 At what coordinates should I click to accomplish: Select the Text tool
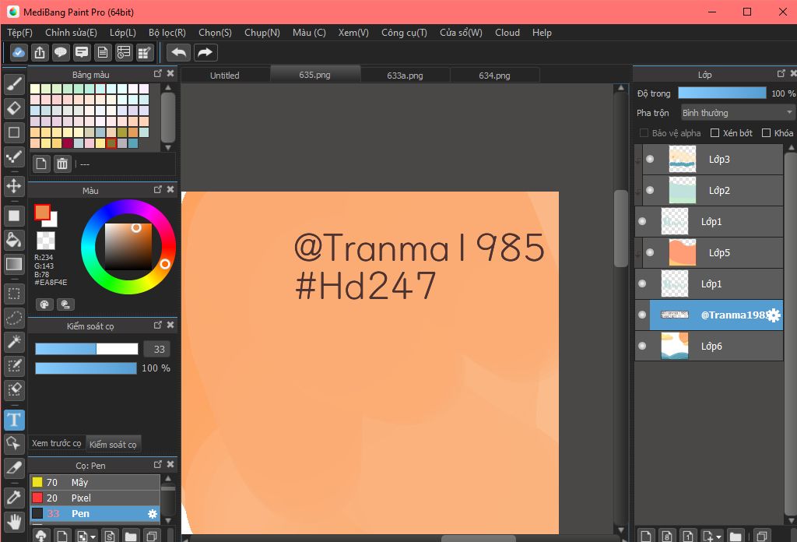(14, 420)
